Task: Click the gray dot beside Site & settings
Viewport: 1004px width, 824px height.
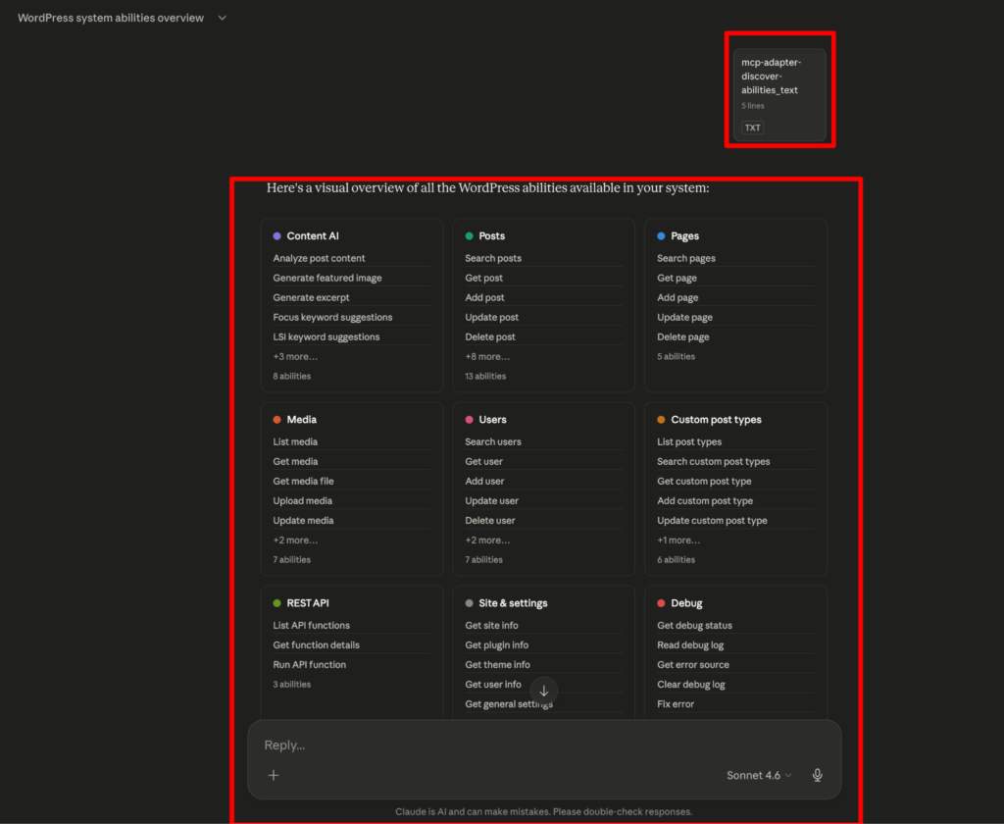Action: tap(470, 603)
